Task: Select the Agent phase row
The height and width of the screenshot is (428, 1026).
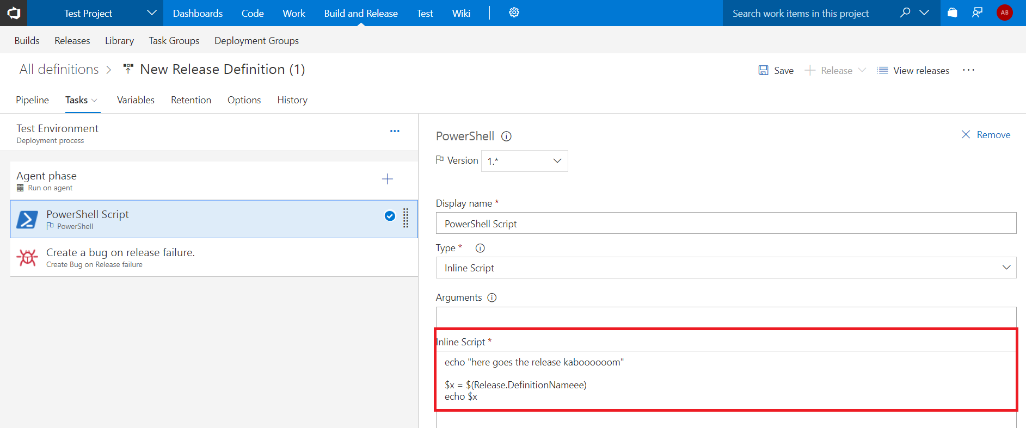Action: click(214, 181)
